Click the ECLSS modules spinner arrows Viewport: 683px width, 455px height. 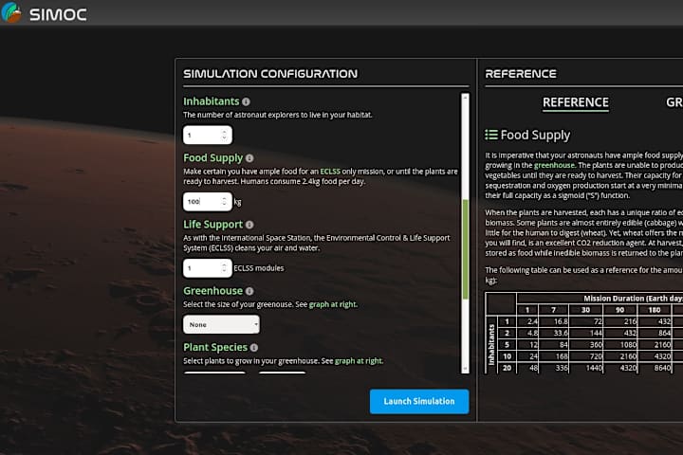pos(224,268)
